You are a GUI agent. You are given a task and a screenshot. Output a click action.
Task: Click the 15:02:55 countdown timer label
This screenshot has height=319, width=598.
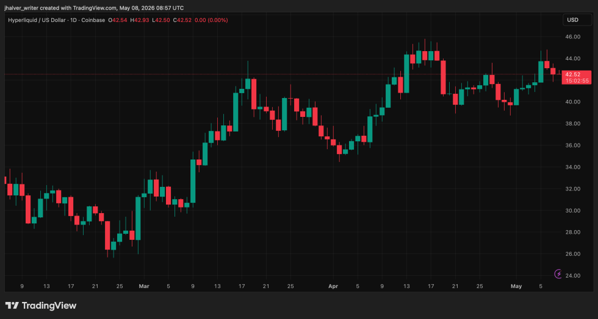click(577, 81)
